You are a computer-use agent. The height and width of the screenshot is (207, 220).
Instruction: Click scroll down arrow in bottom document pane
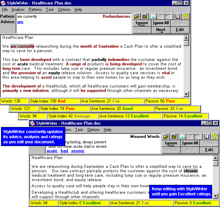[215, 196]
